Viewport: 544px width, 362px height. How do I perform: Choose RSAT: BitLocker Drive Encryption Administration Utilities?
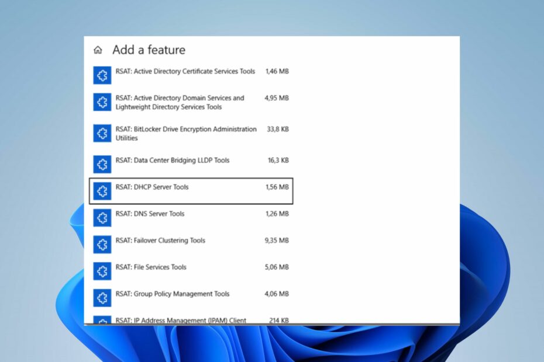[x=186, y=133]
